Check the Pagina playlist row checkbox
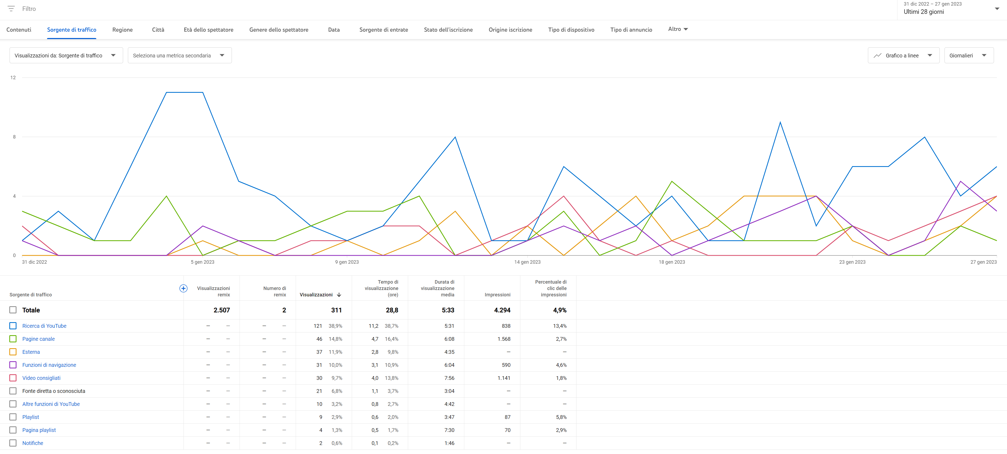1007x454 pixels. pyautogui.click(x=13, y=430)
